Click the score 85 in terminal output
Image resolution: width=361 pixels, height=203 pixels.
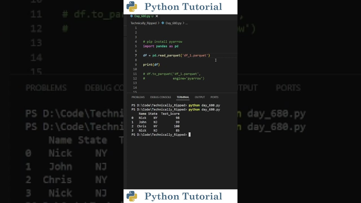click(177, 131)
